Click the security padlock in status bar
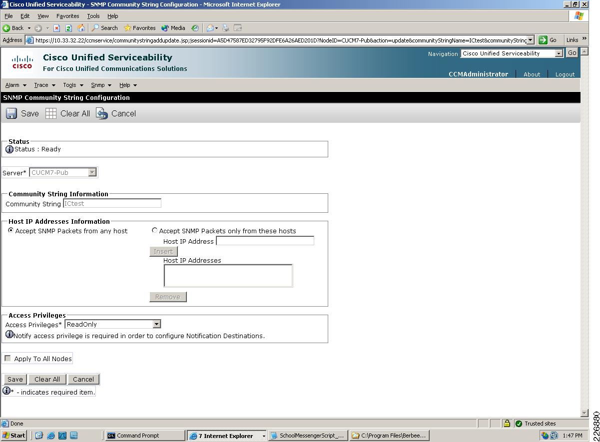 507,424
